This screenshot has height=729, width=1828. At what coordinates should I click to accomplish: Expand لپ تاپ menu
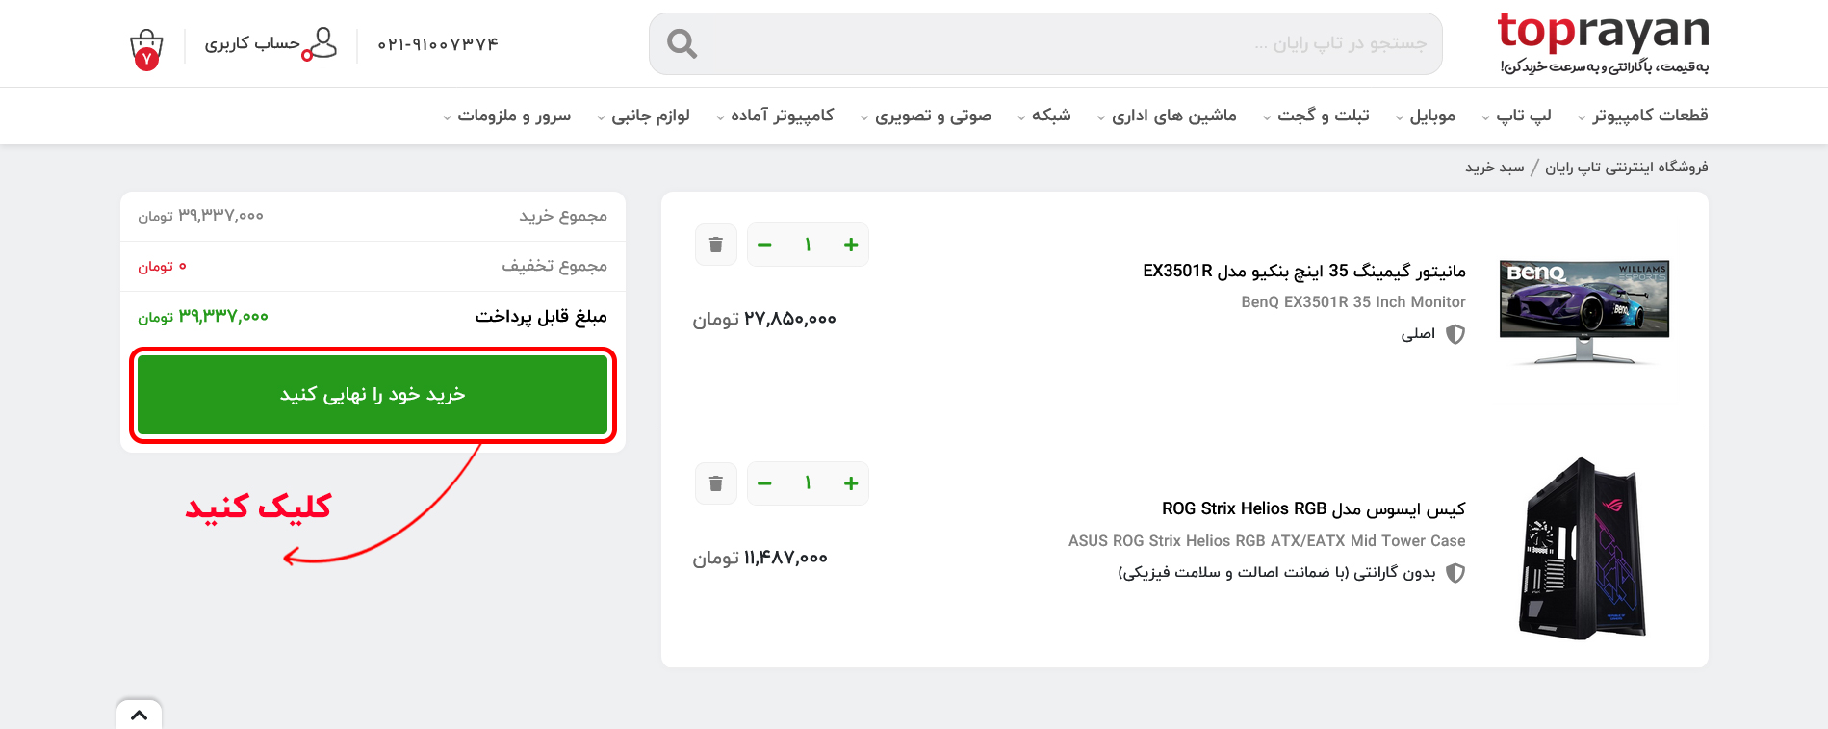click(1516, 116)
